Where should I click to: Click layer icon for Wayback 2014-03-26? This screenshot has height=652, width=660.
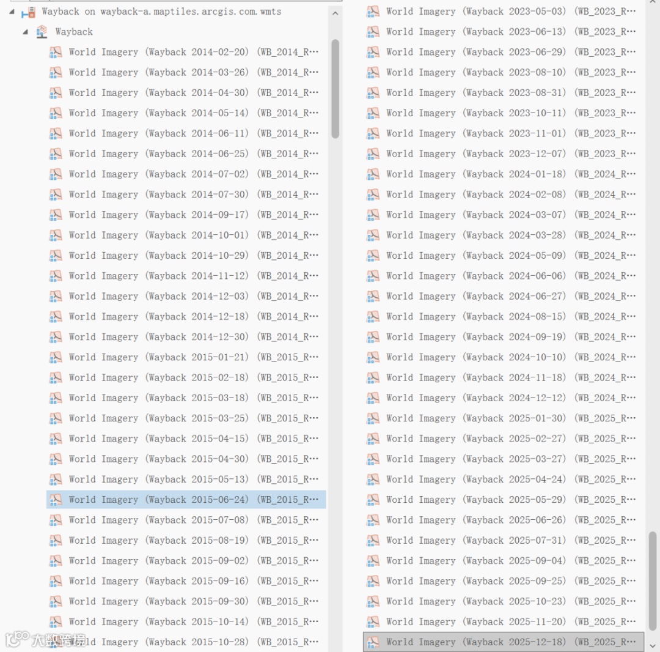(56, 72)
